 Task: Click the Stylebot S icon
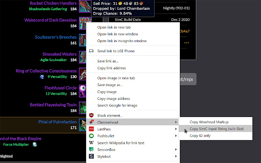pos(91,156)
